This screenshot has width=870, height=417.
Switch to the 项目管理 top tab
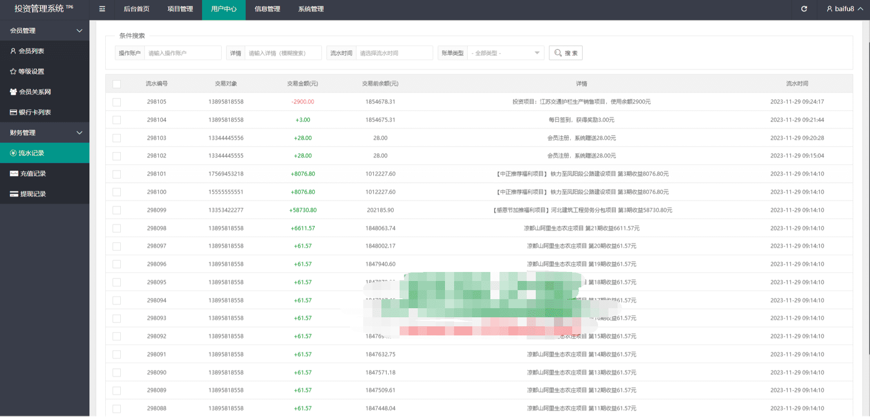(x=180, y=9)
